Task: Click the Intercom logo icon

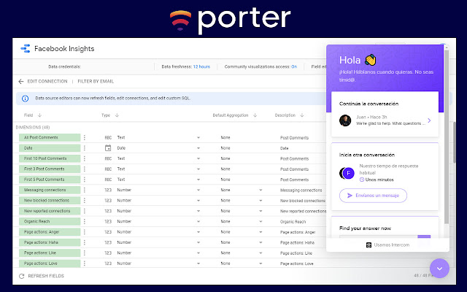Action: (368, 245)
